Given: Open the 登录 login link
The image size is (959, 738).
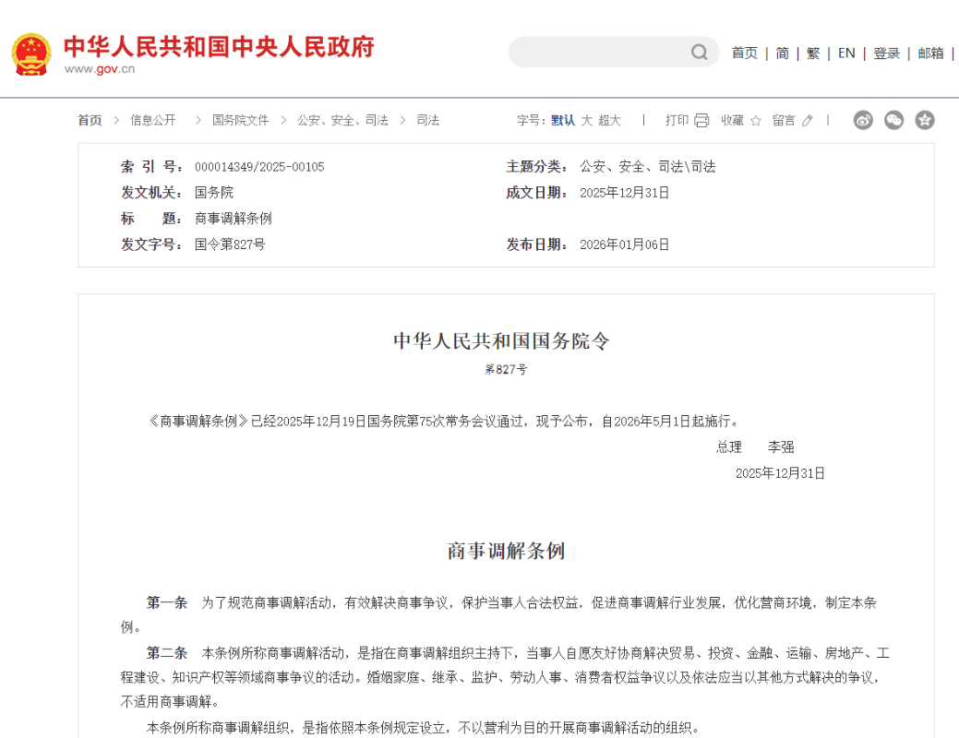Looking at the screenshot, I should [x=886, y=54].
